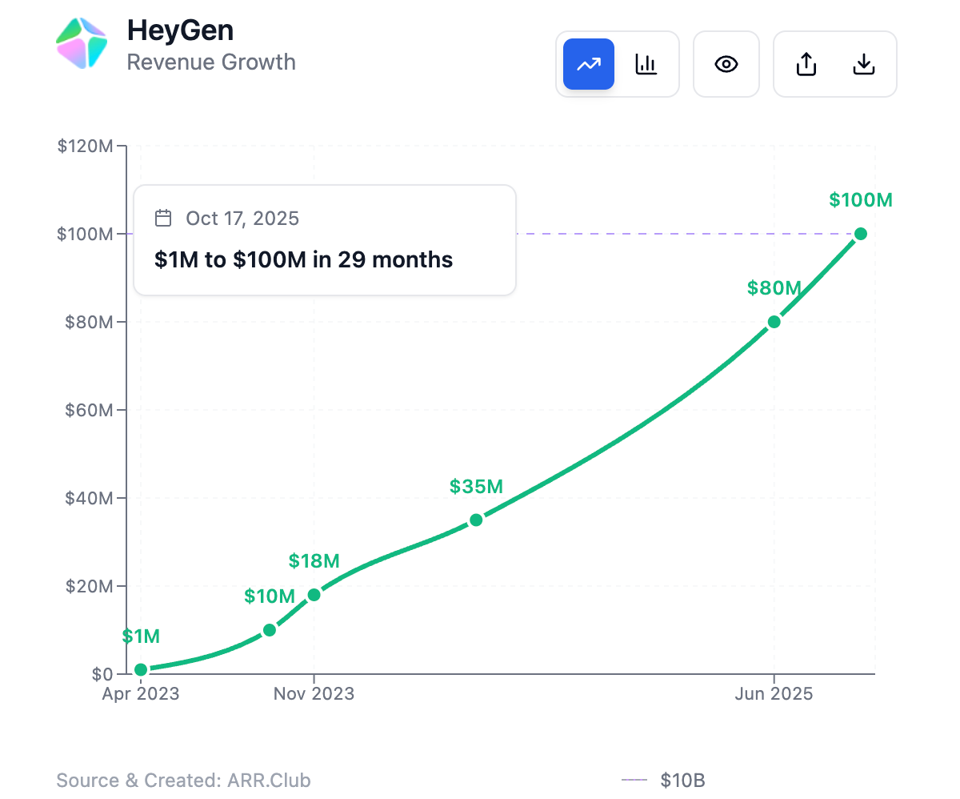Viewport: 960px width, 799px height.
Task: Click the $80M y-axis label
Action: click(x=89, y=323)
